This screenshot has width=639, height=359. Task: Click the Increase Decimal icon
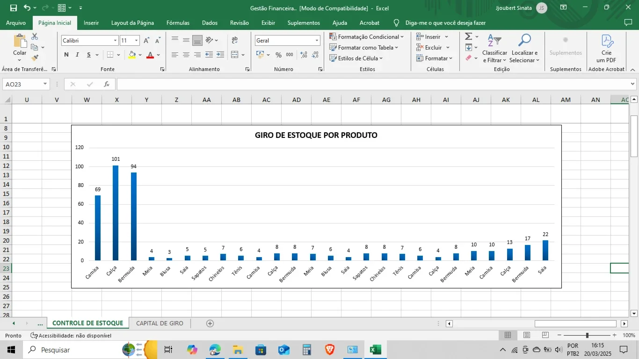pyautogui.click(x=304, y=55)
